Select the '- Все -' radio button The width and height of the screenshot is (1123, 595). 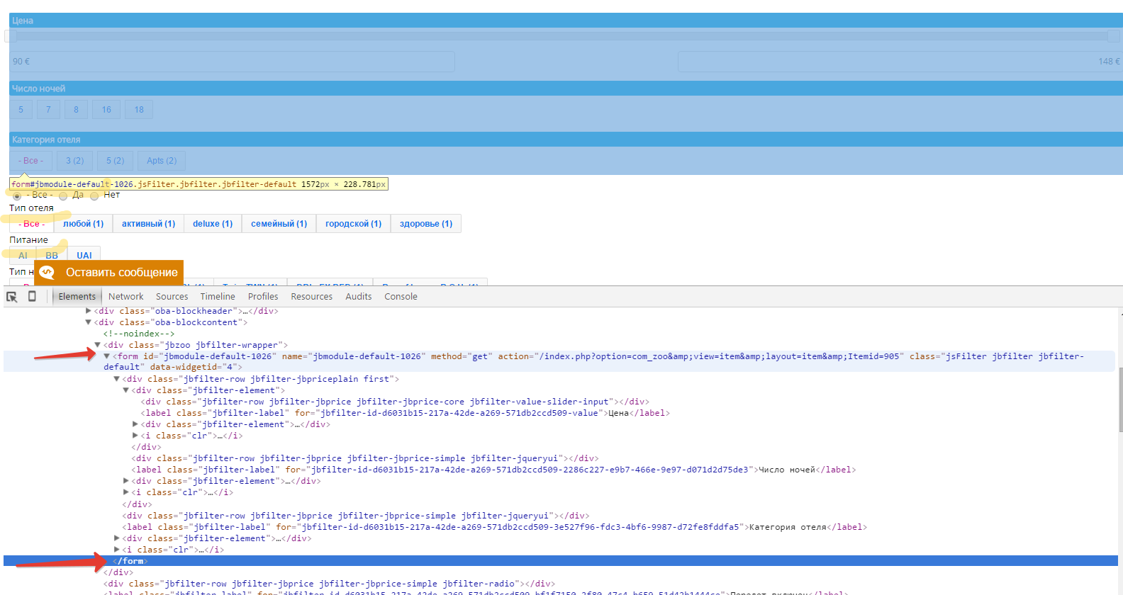point(17,196)
